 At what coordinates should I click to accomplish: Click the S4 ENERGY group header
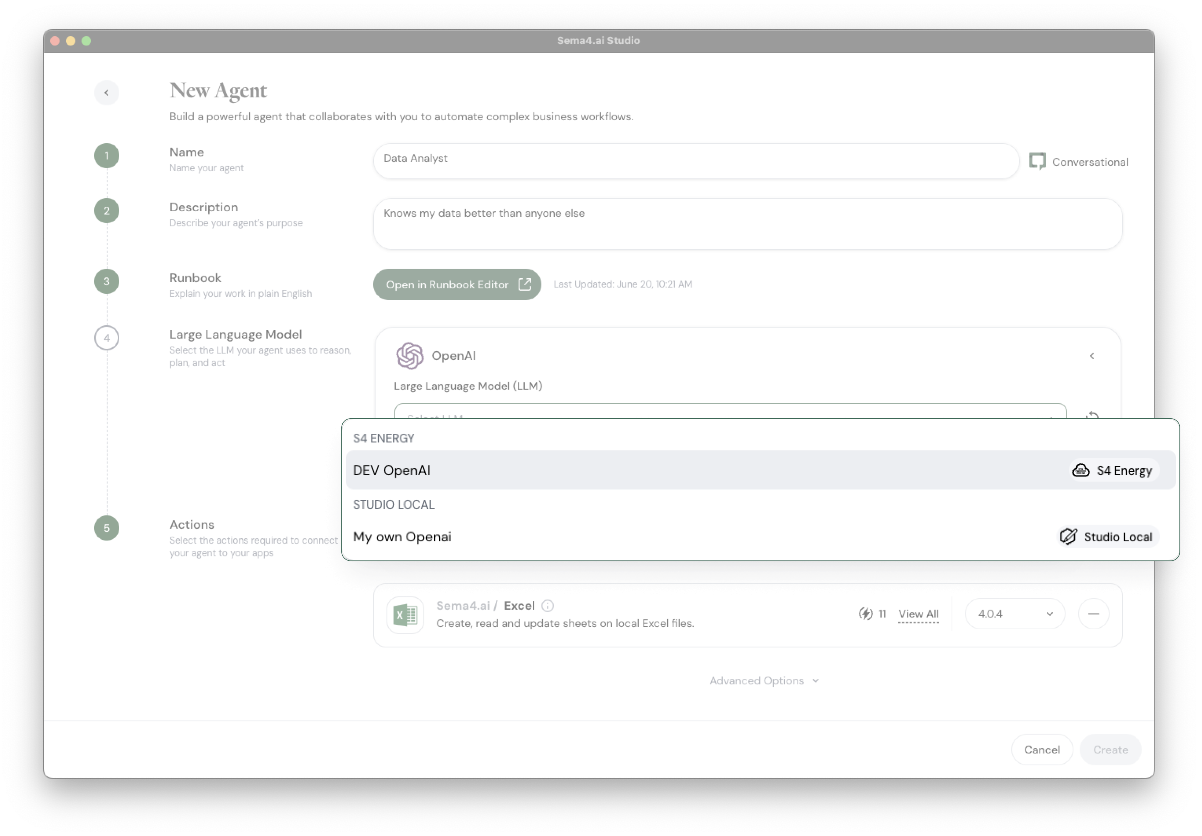(383, 438)
